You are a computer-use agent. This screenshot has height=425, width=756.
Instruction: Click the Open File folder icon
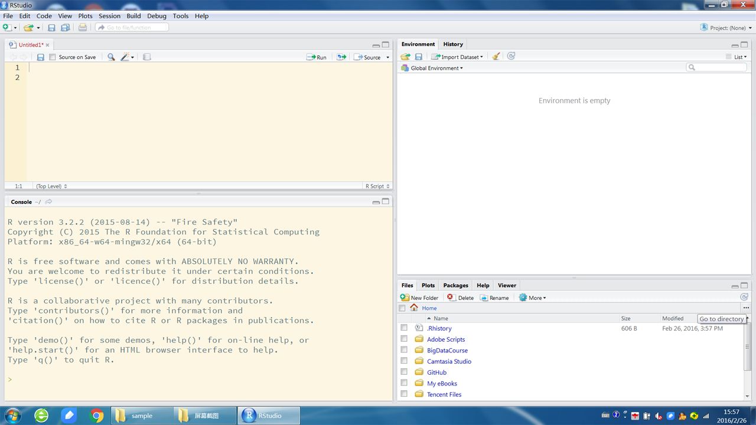click(28, 27)
